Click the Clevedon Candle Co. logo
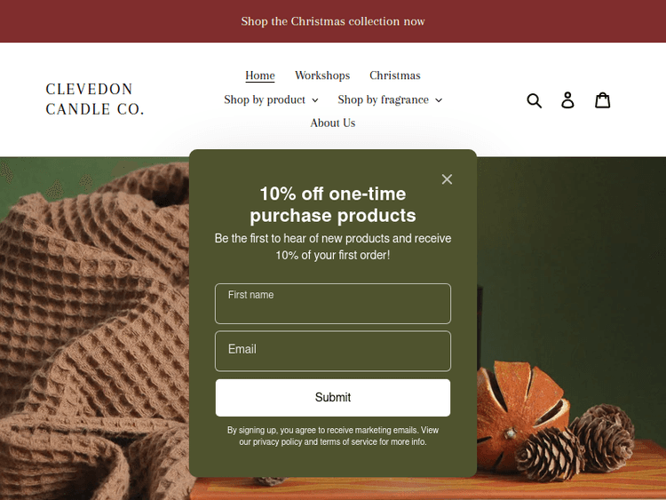The height and width of the screenshot is (500, 666). click(95, 99)
